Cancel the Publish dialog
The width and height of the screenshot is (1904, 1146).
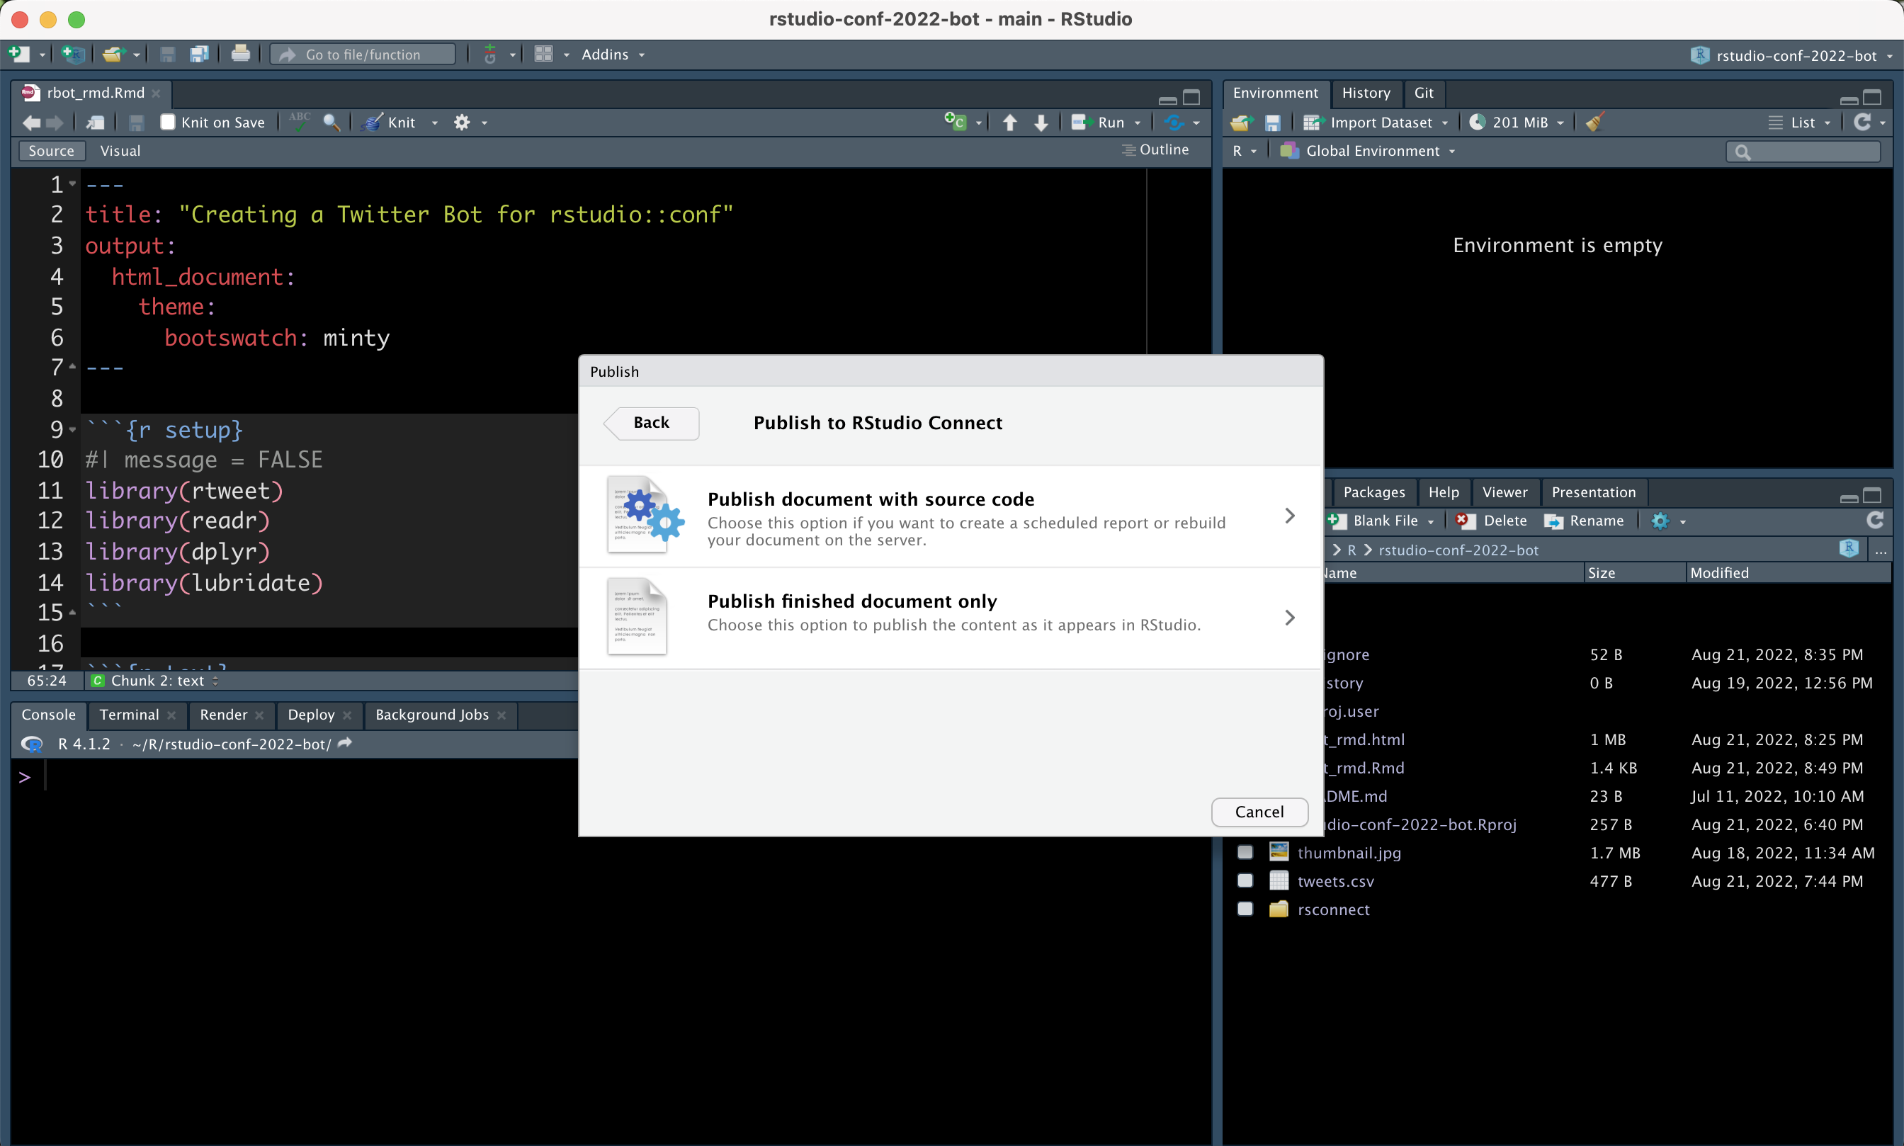click(1259, 811)
